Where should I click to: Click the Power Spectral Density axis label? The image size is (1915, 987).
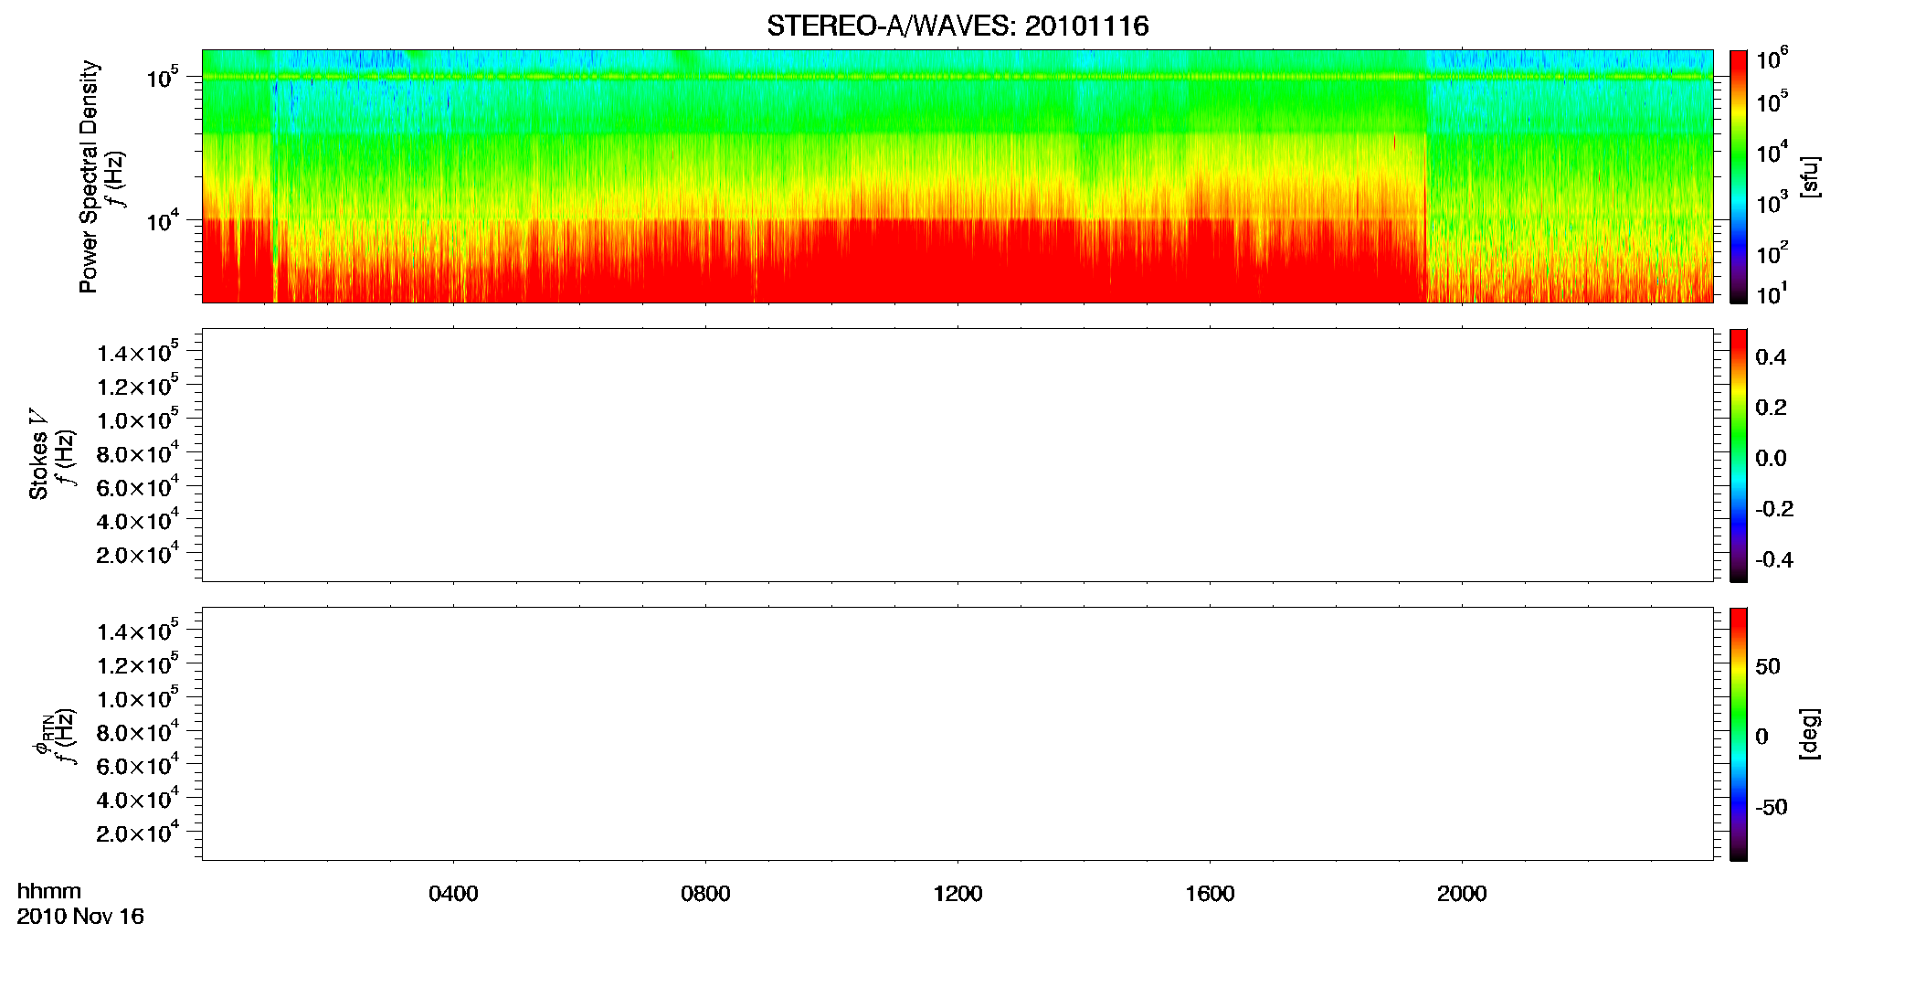coord(88,176)
